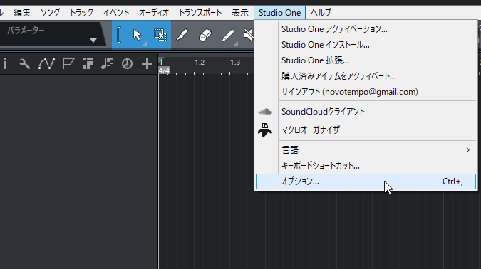Select the Eraser tool

[205, 36]
